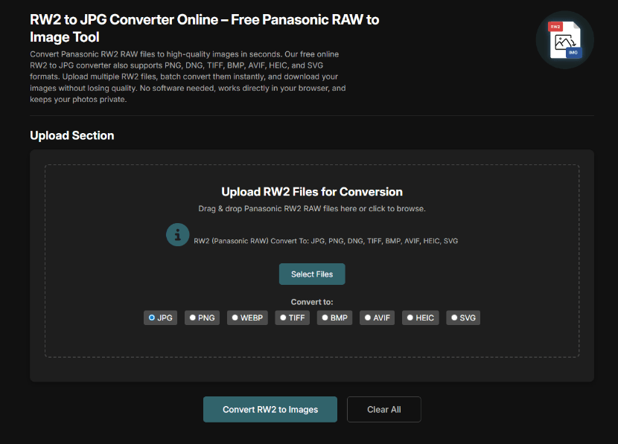Click the RW2 to image file icon
This screenshot has height=444, width=618.
pos(564,40)
